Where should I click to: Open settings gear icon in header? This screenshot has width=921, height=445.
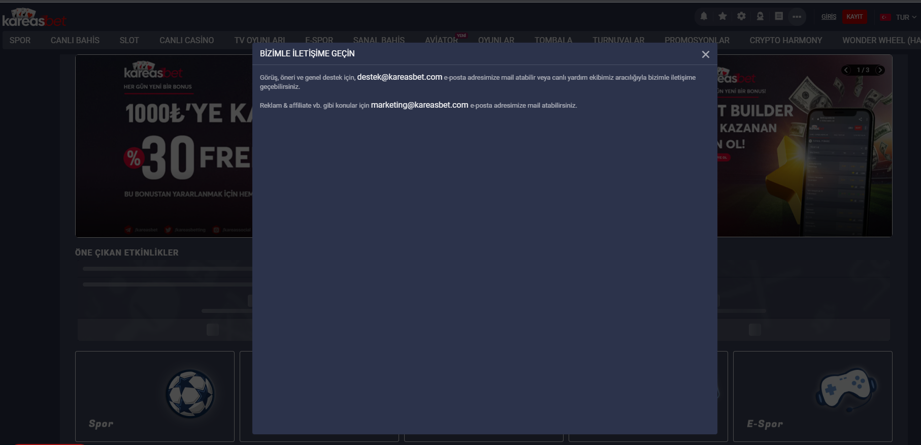point(741,16)
